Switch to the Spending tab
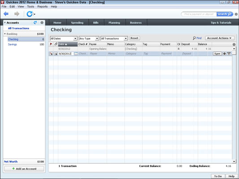The image size is (239, 179). [77, 23]
